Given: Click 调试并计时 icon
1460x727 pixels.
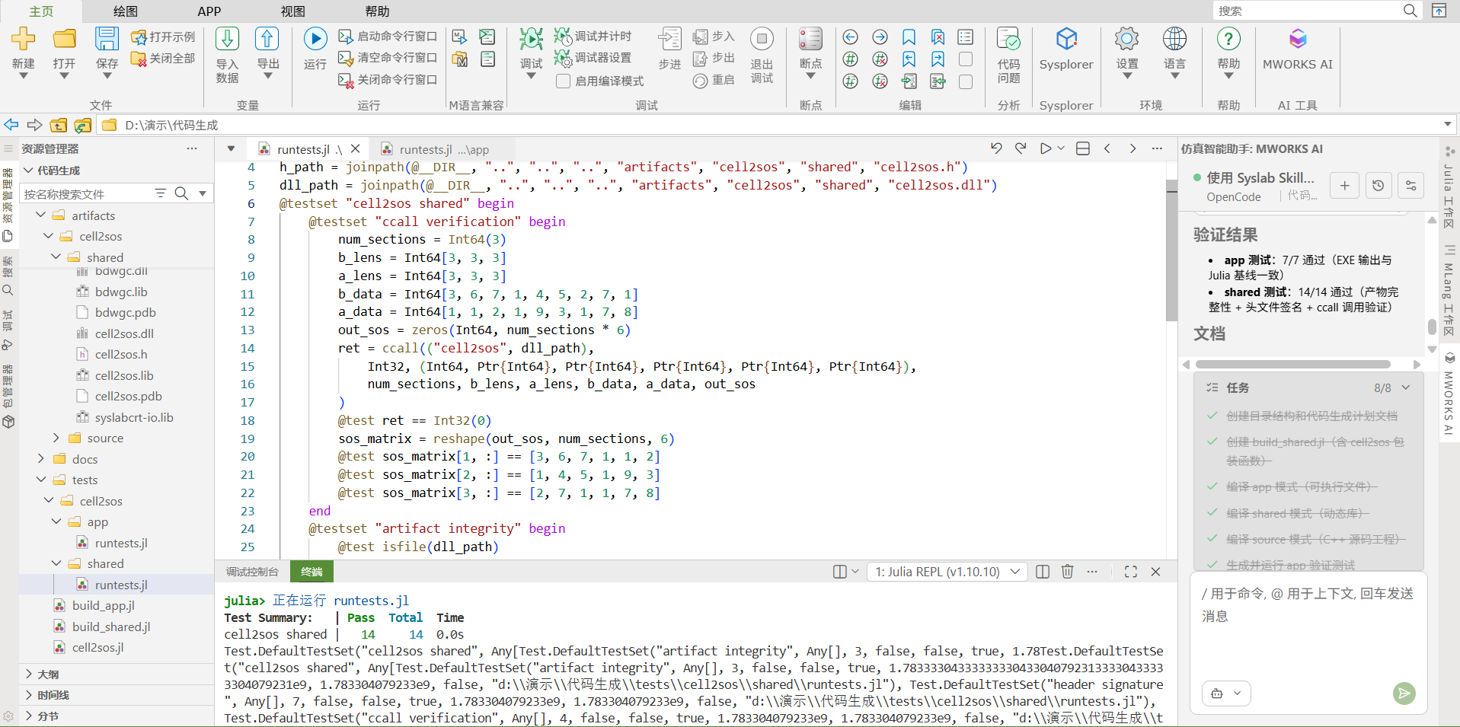Looking at the screenshot, I should click(x=563, y=36).
